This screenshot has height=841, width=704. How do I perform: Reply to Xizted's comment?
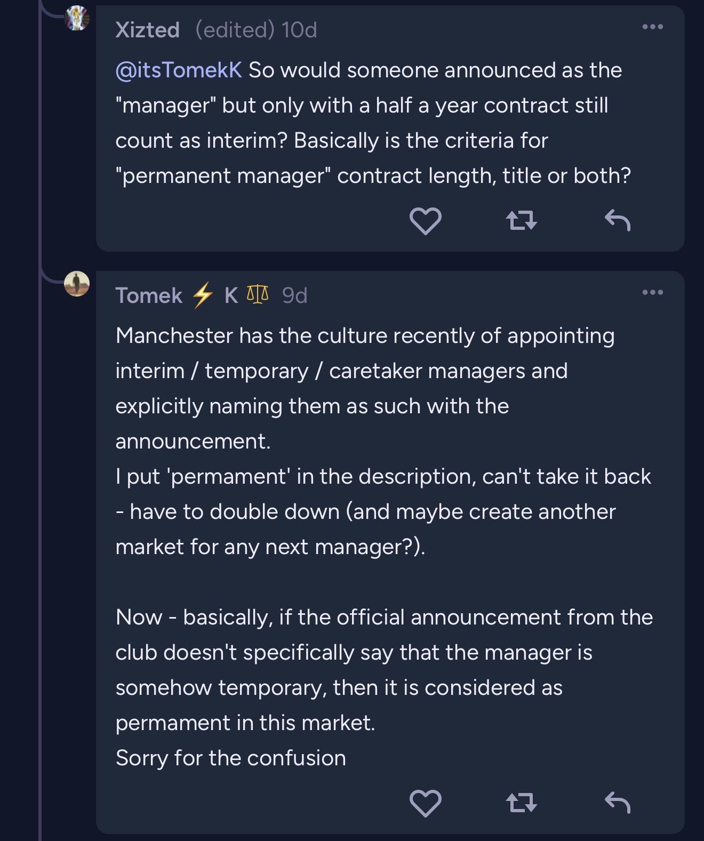[x=618, y=220]
